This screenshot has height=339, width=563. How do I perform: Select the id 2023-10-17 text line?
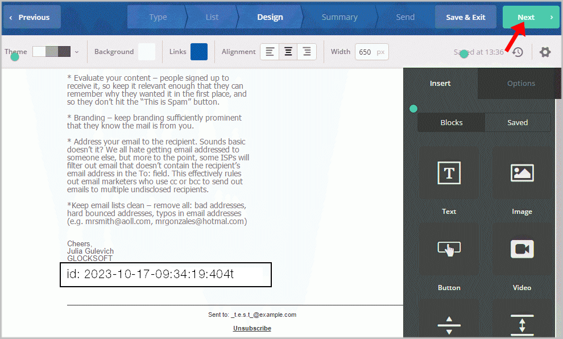(x=150, y=274)
